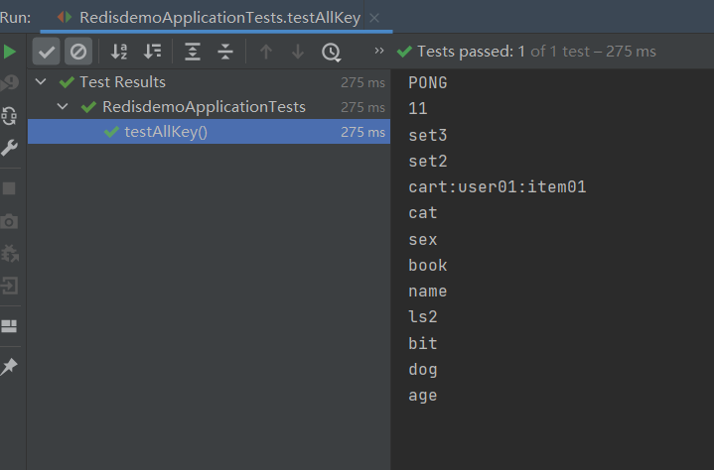
Task: Collapse the RedisdemoApplicationTests node
Action: coord(63,107)
